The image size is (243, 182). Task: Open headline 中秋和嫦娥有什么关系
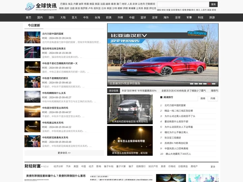tap(54, 93)
